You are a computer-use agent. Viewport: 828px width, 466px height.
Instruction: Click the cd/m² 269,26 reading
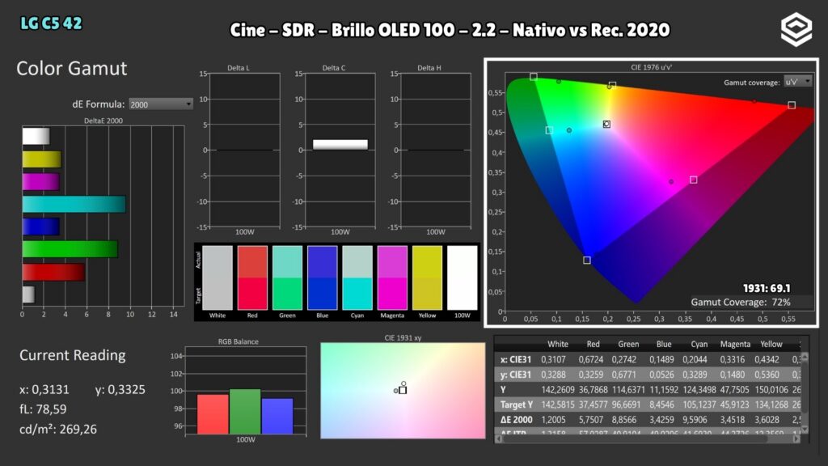tap(58, 429)
